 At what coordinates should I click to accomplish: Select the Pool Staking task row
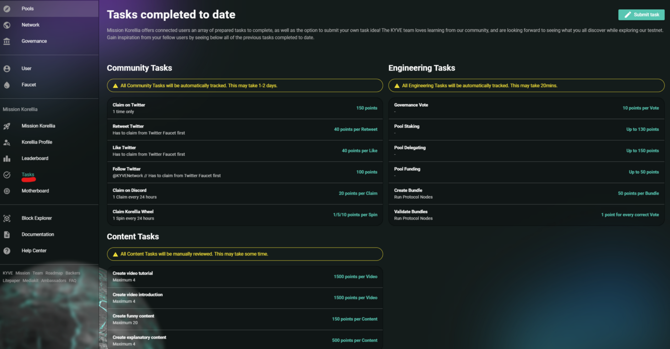pyautogui.click(x=526, y=130)
